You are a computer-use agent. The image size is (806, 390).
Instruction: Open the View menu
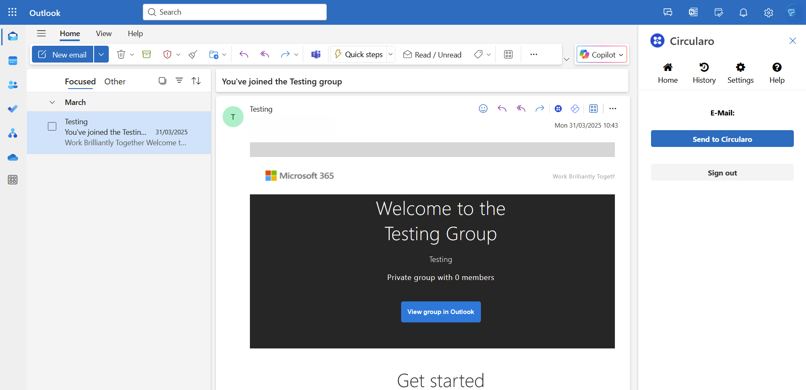click(x=103, y=34)
